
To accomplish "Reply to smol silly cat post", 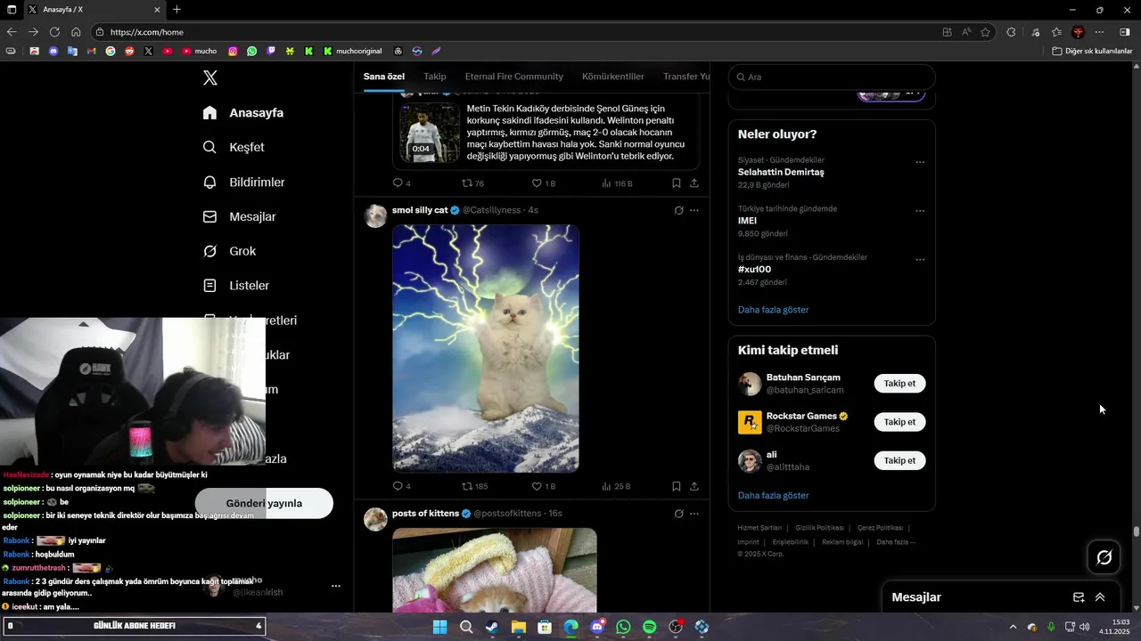I will pyautogui.click(x=401, y=486).
